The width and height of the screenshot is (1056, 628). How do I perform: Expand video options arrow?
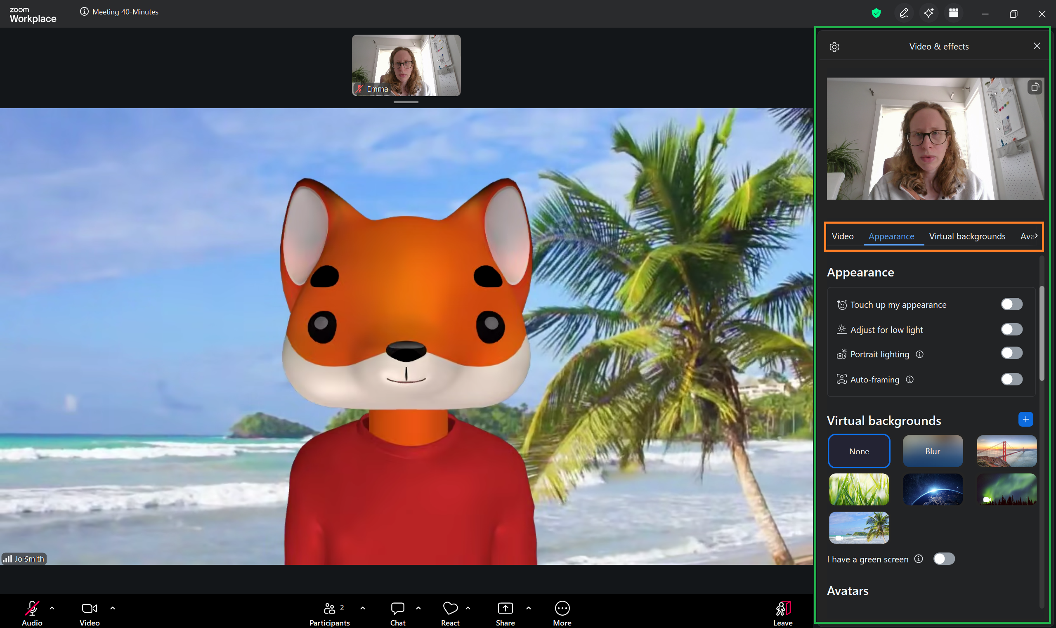(x=113, y=608)
